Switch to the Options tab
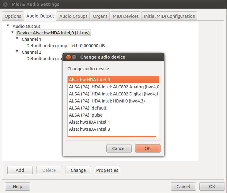This screenshot has width=227, height=193. (x=13, y=16)
